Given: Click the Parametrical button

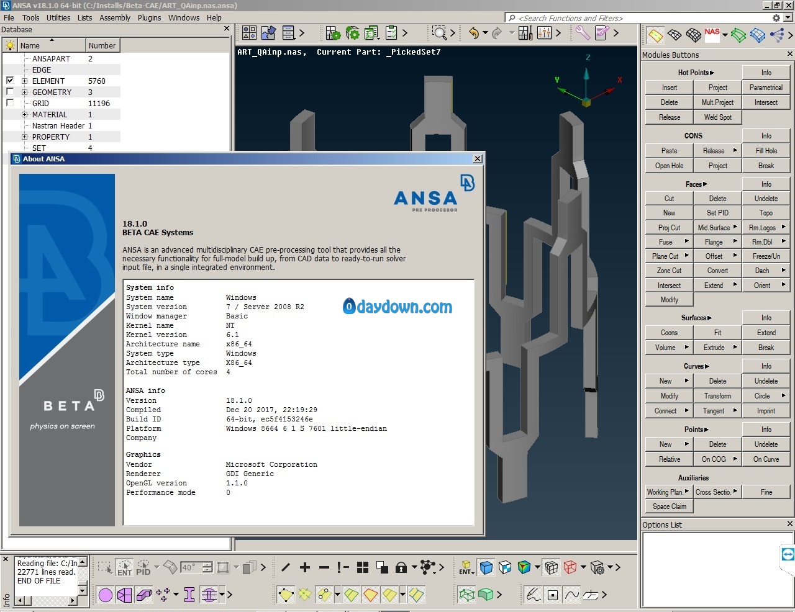Looking at the screenshot, I should (766, 88).
